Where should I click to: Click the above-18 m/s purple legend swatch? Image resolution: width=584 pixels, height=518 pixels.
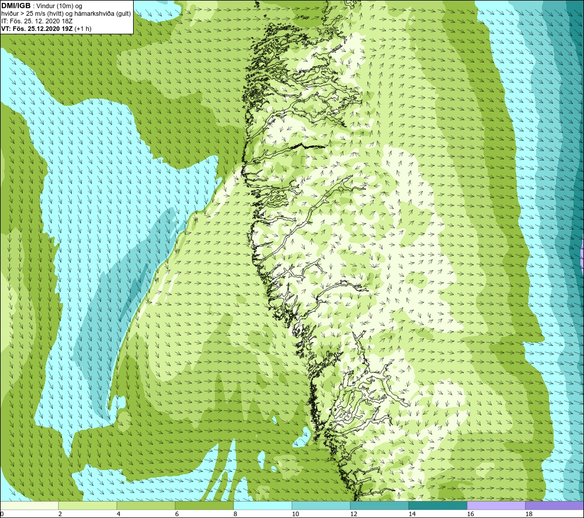pos(554,505)
